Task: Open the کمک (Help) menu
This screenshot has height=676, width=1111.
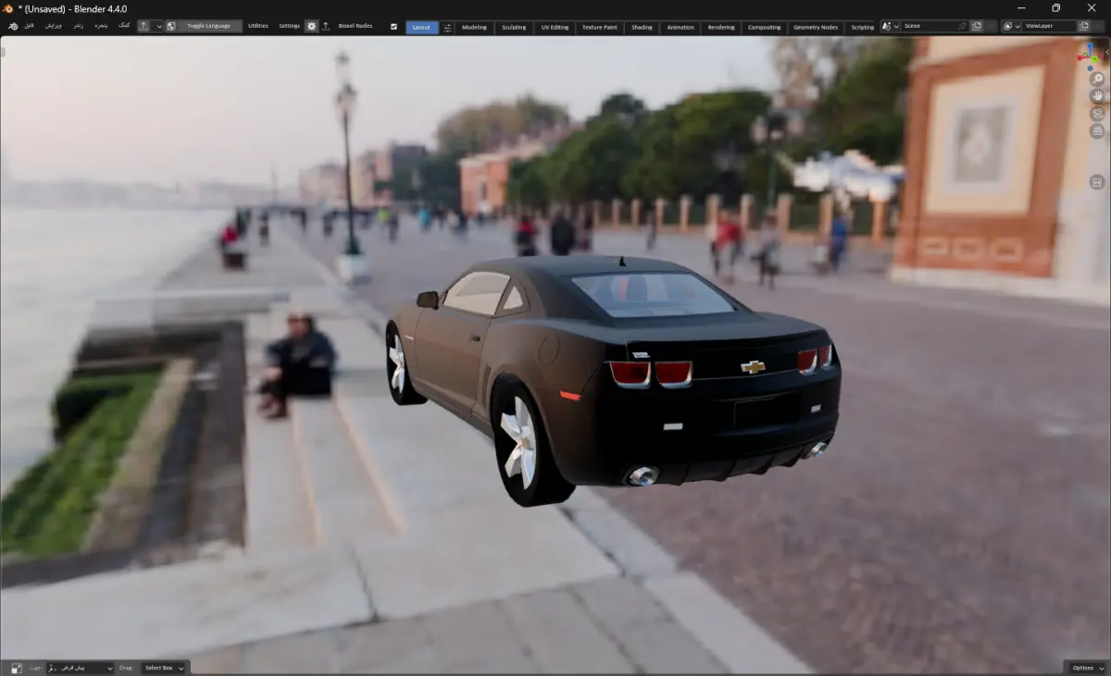Action: click(124, 26)
